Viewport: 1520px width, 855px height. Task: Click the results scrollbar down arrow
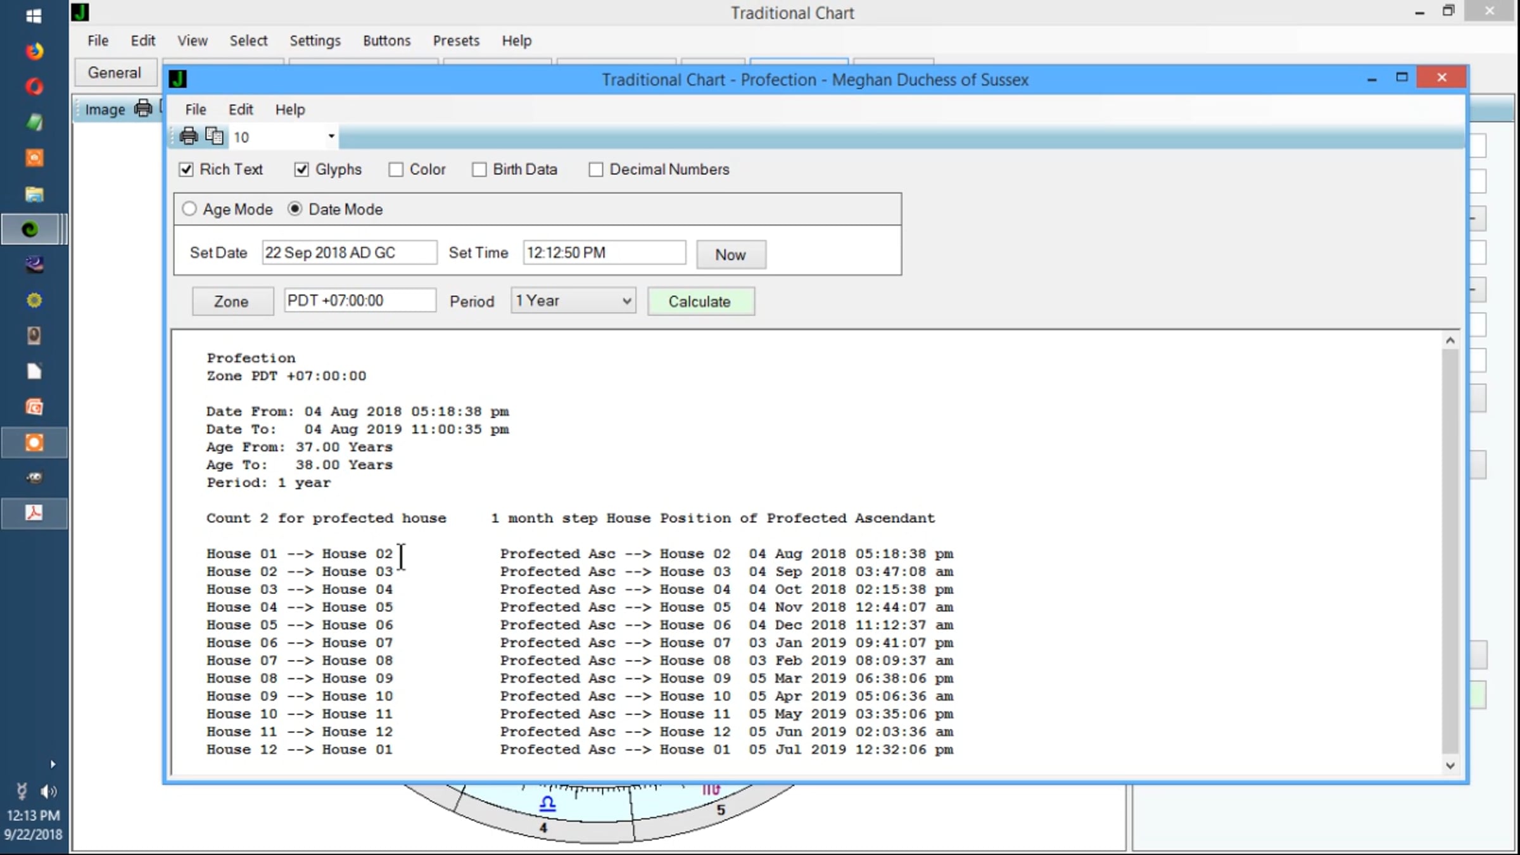pyautogui.click(x=1450, y=766)
